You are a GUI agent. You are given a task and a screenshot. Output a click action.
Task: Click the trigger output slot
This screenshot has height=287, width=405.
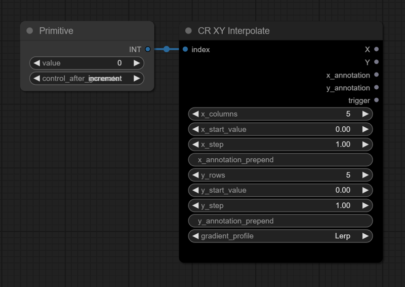pos(376,100)
